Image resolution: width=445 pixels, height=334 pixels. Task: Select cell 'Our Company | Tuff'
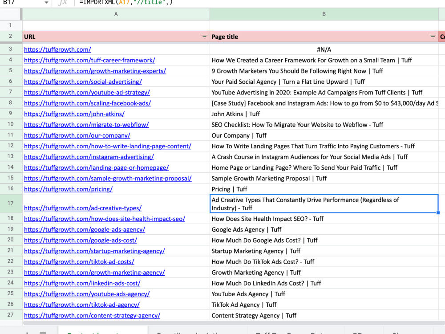click(324, 135)
